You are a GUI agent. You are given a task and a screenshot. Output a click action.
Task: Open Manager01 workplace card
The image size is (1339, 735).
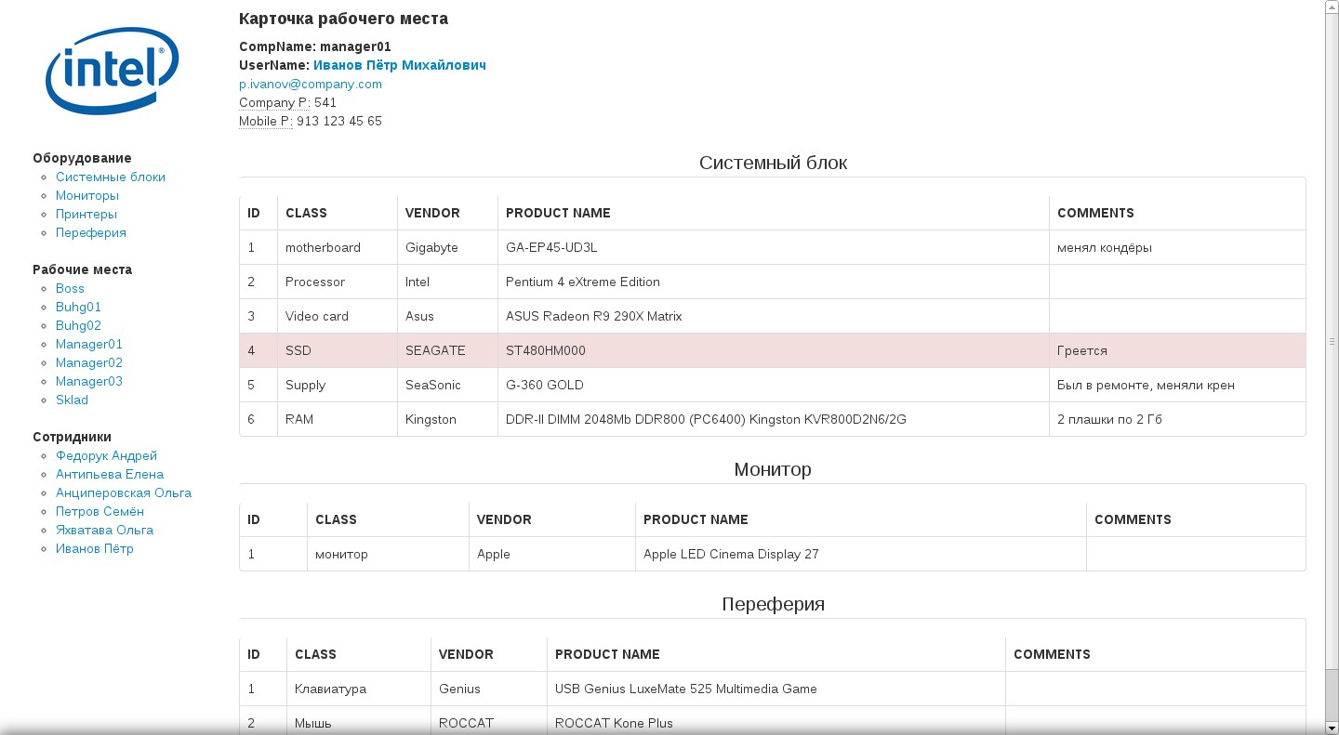pyautogui.click(x=88, y=344)
